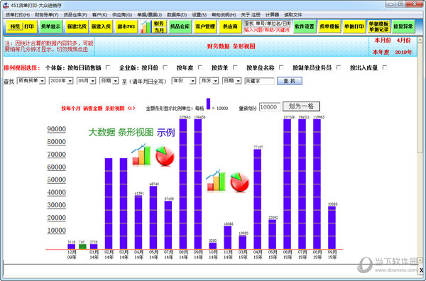The image size is (426, 281).
Task: Click the 04月 15年 bar labeled 77107
Action: (x=258, y=199)
